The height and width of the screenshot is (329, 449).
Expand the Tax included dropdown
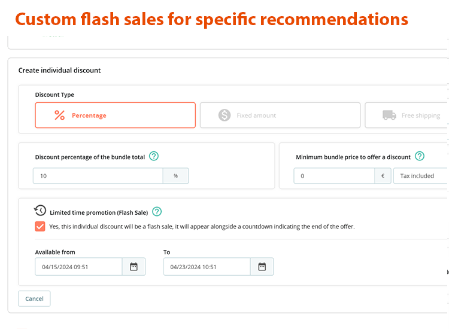[x=420, y=176]
